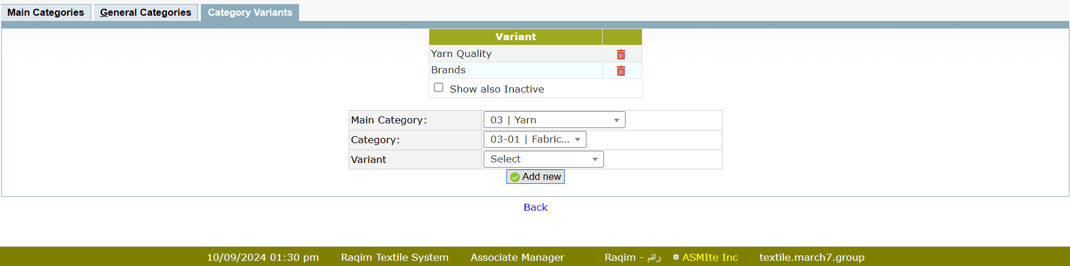This screenshot has height=266, width=1070.
Task: Open the ASMIte Inc link
Action: point(710,257)
